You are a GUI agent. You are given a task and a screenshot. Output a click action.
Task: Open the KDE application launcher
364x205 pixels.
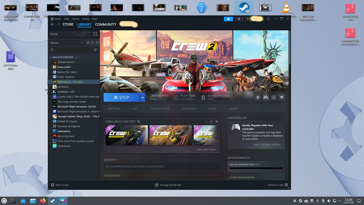coord(4,201)
